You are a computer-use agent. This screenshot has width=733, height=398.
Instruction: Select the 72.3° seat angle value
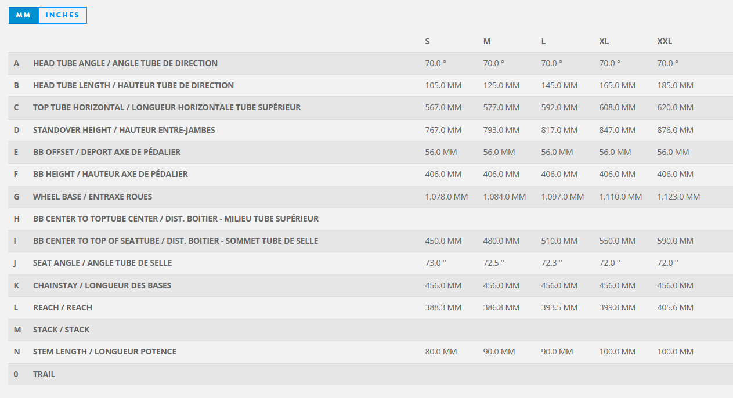[552, 263]
